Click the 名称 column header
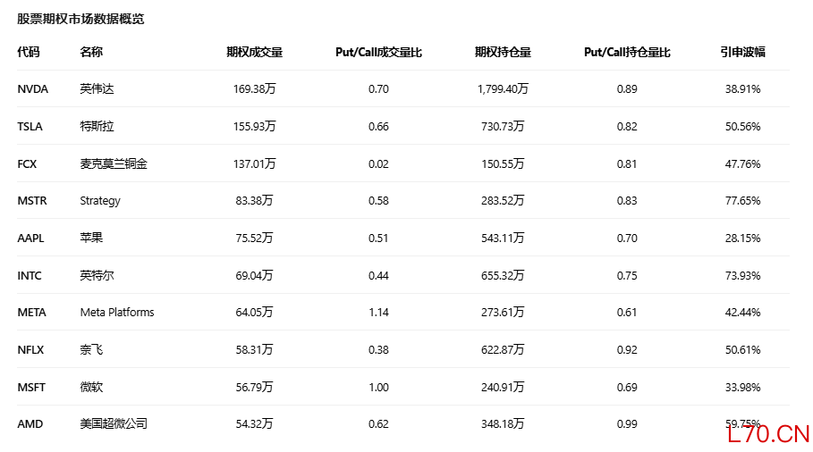This screenshot has width=813, height=452. 91,53
